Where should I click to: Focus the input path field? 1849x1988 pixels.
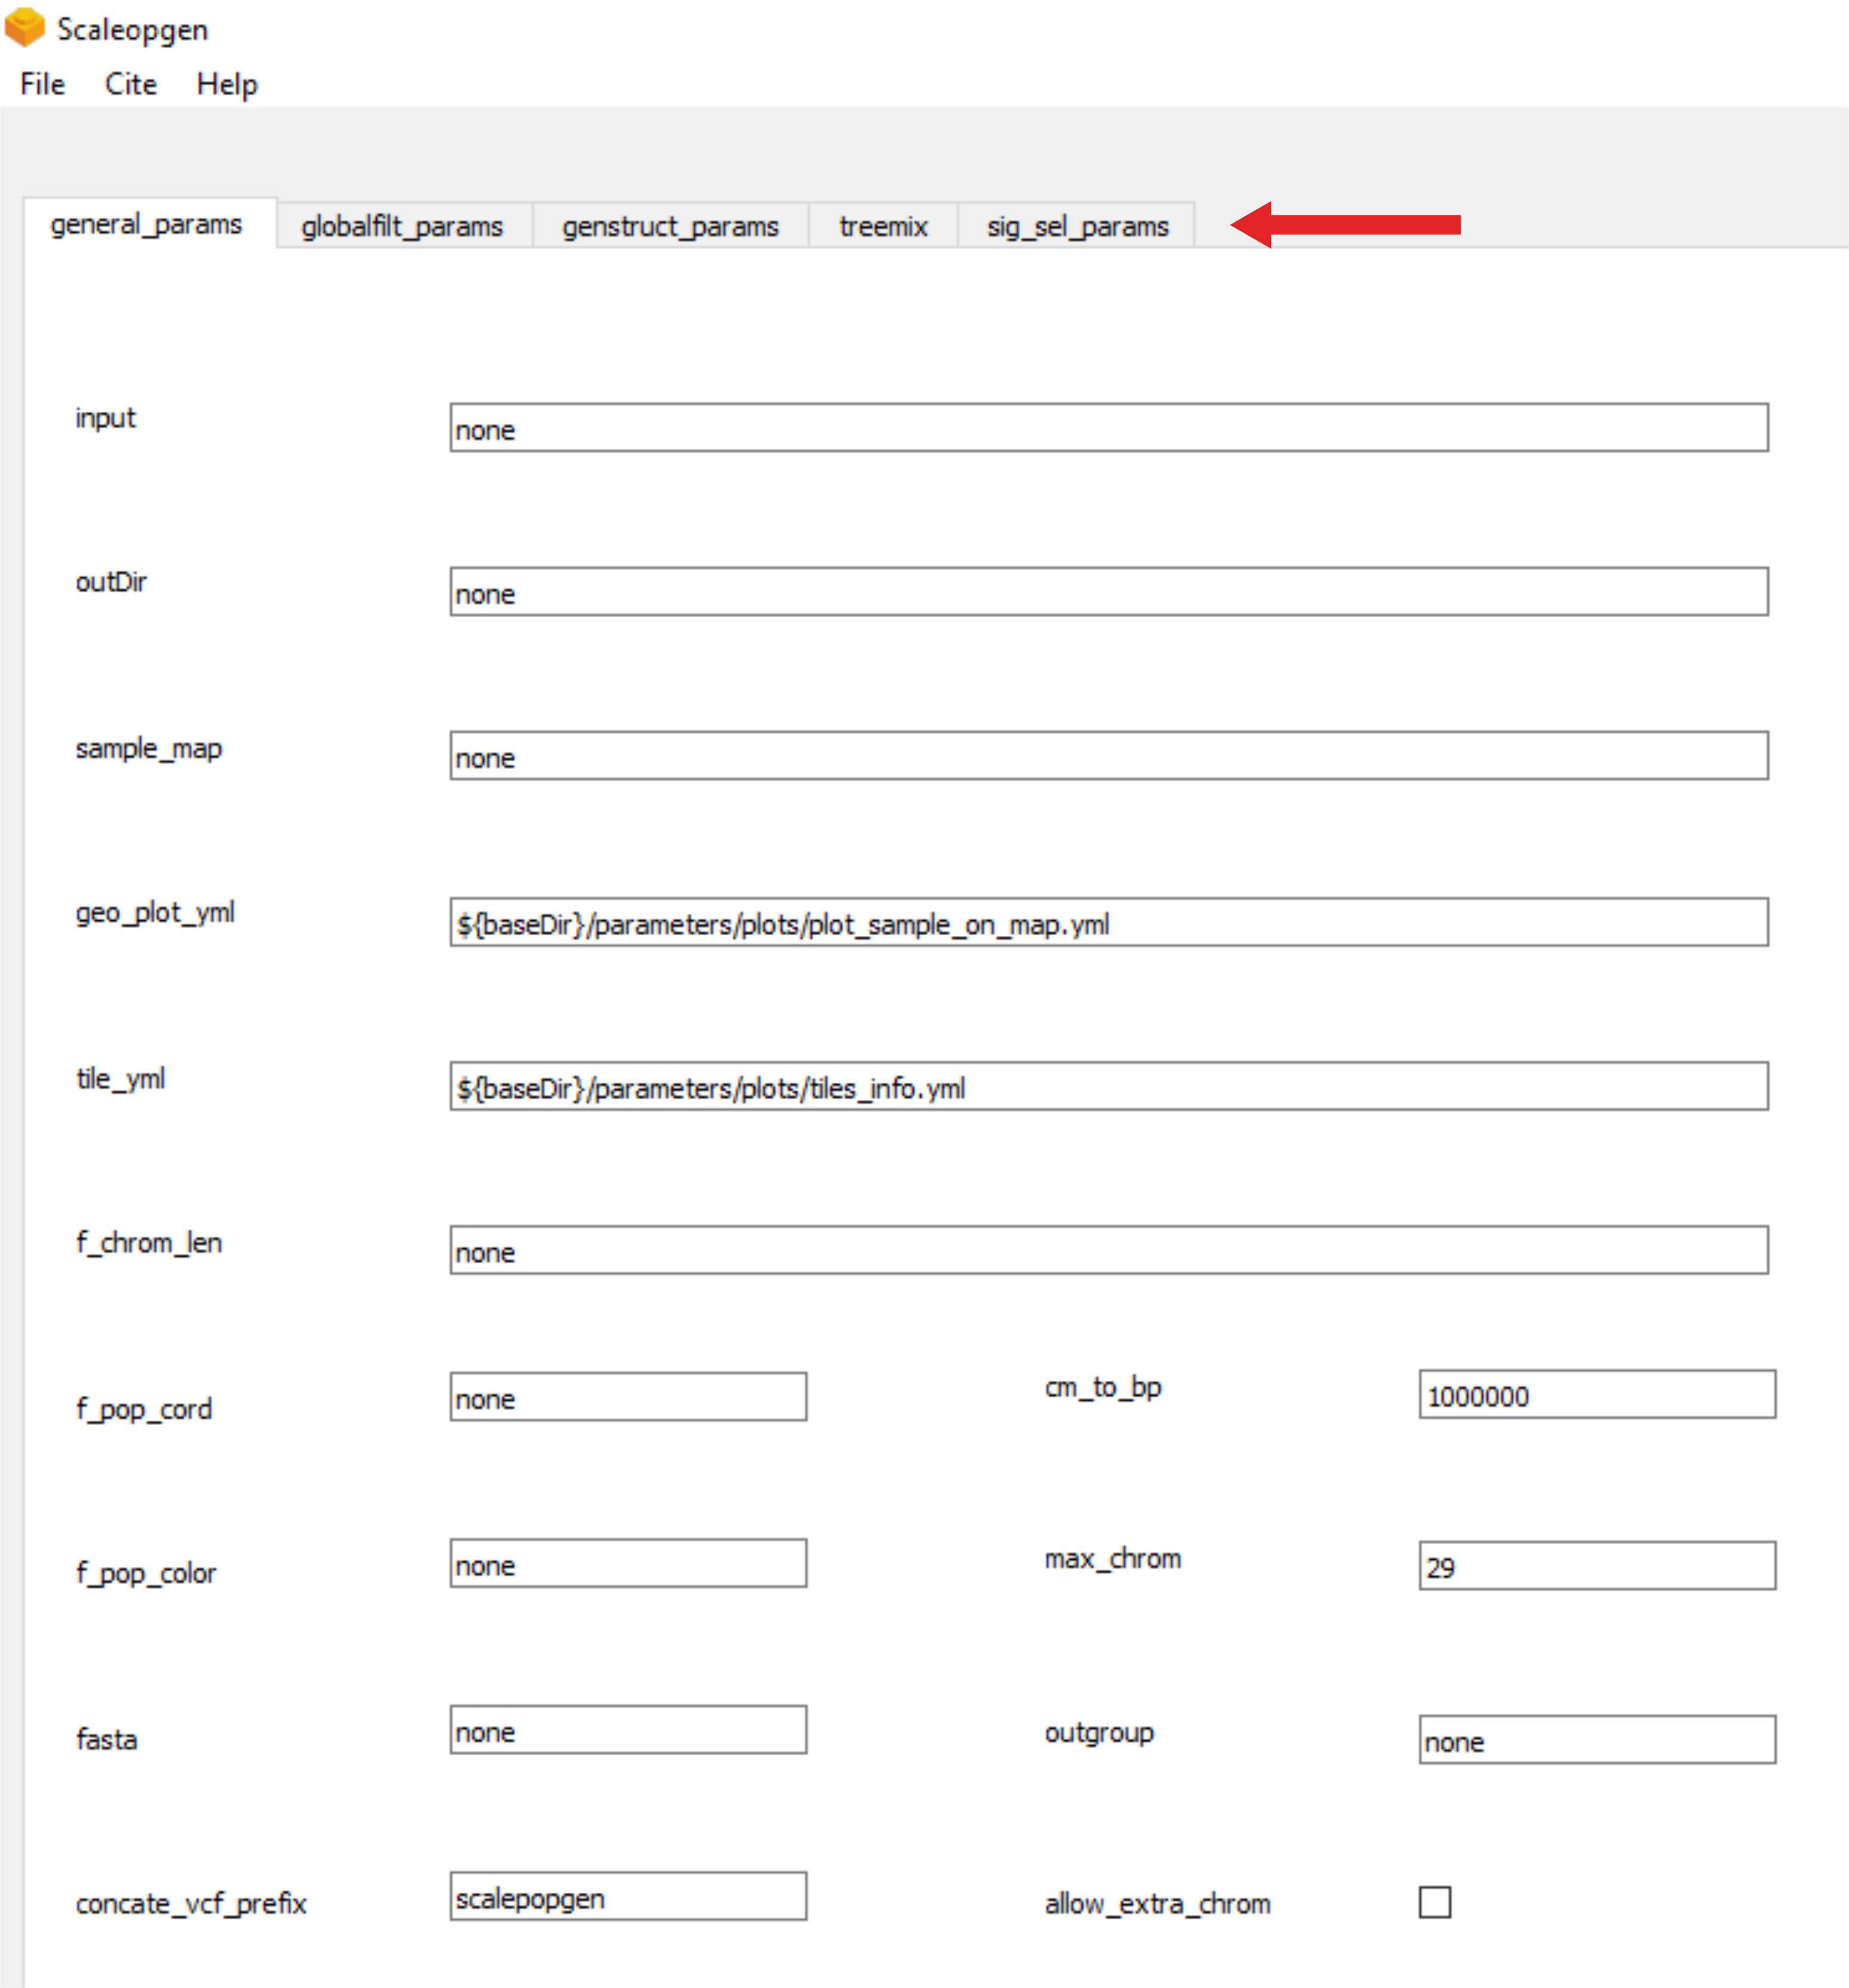click(x=1109, y=427)
